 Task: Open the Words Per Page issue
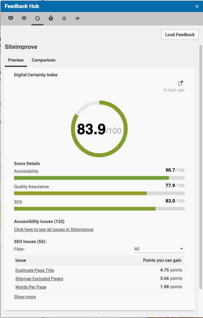point(31,287)
